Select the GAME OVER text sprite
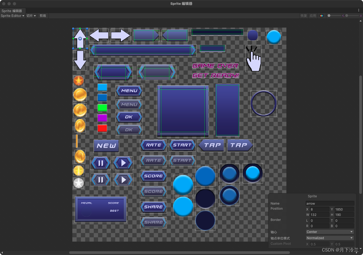Screen dimensions: 363x255 [x=215, y=66]
